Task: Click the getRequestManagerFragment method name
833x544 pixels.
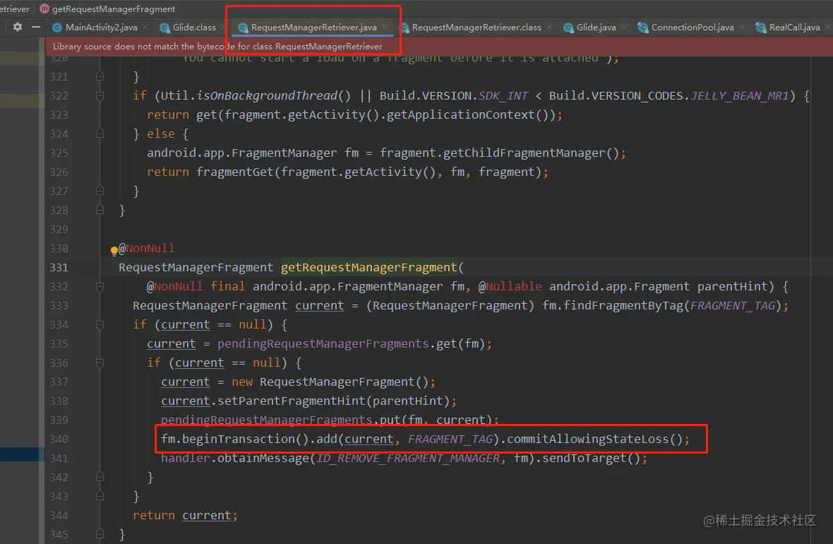Action: pyautogui.click(x=368, y=268)
